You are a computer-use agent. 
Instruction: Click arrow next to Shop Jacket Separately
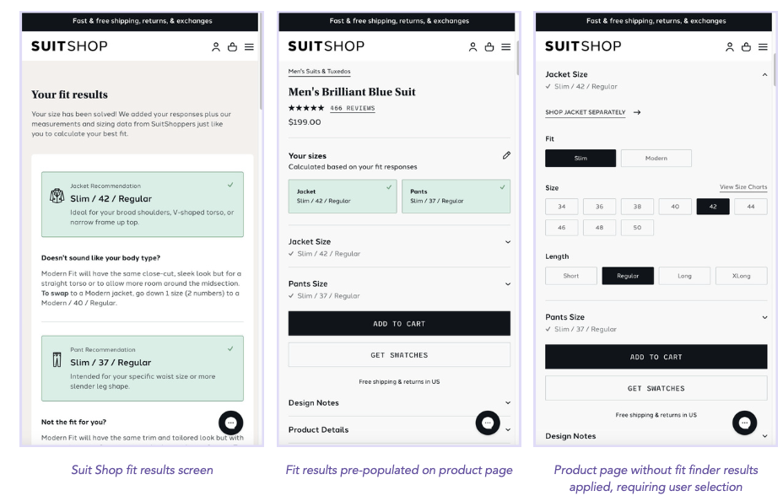pyautogui.click(x=636, y=112)
